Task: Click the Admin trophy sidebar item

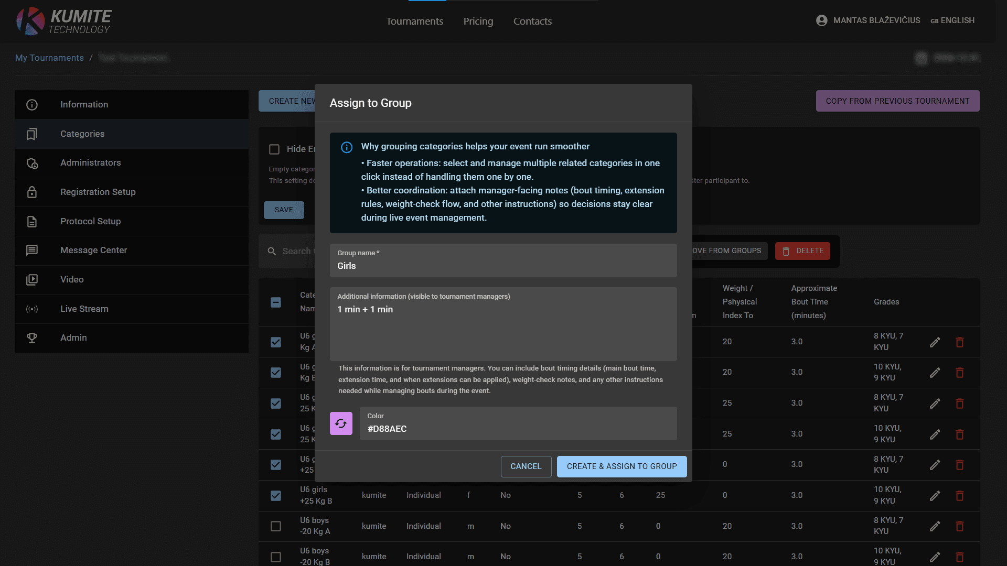Action: [73, 338]
